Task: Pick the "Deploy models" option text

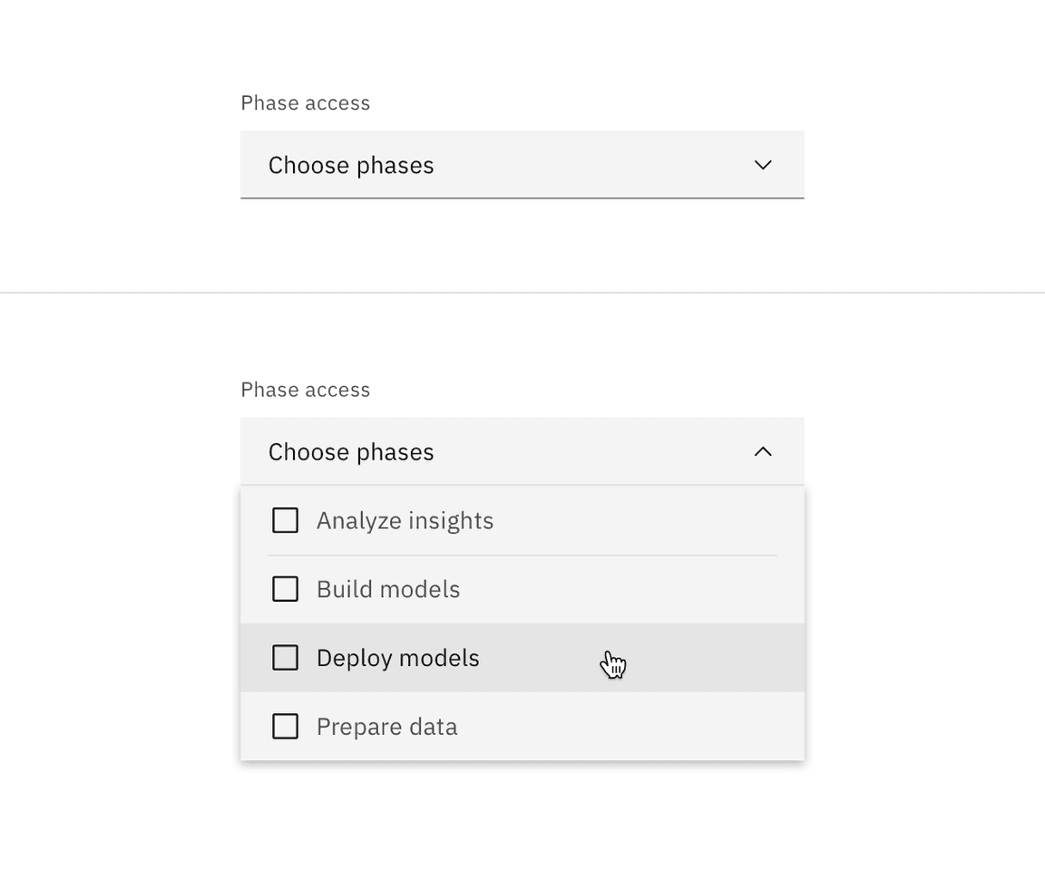Action: coord(397,658)
